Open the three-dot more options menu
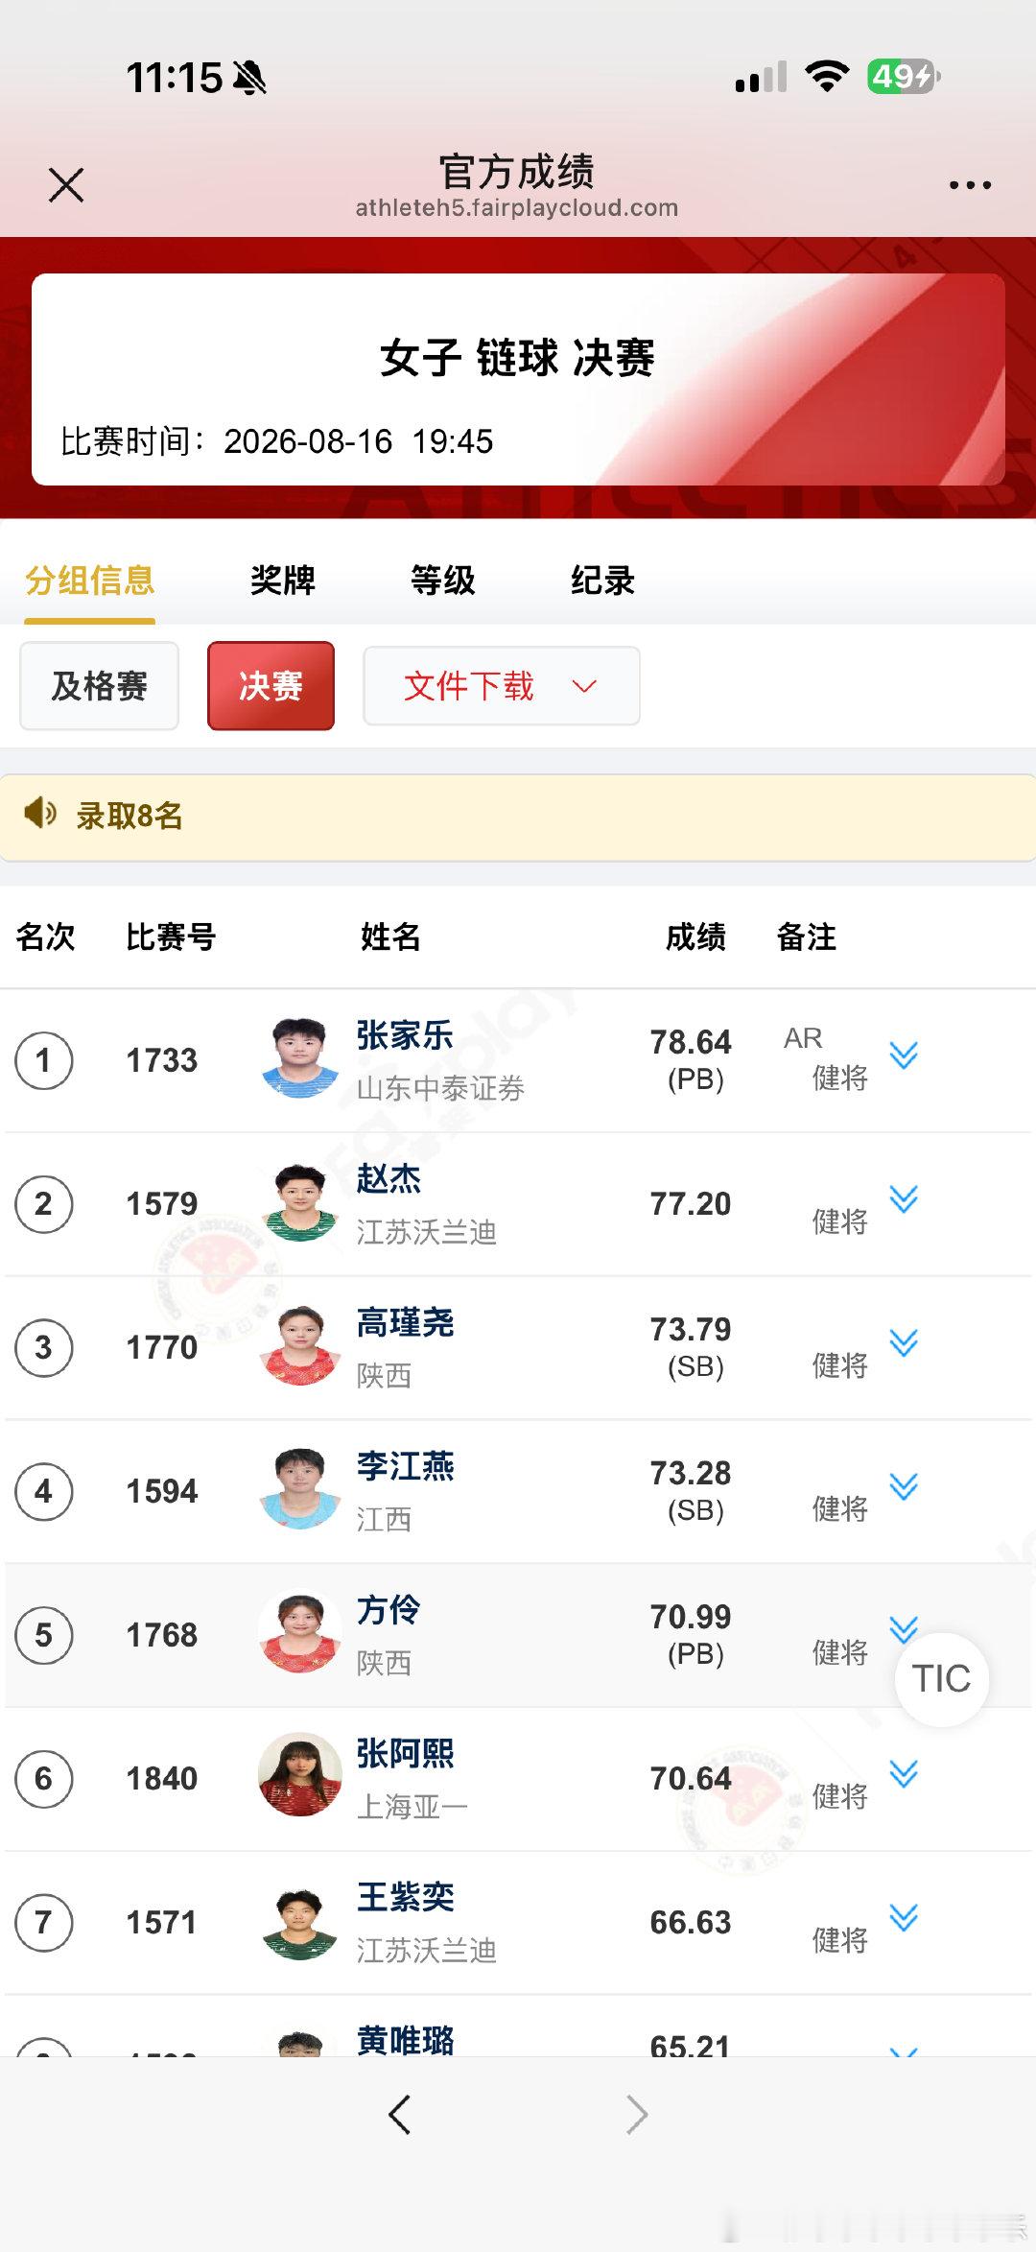This screenshot has width=1036, height=2252. tap(970, 185)
